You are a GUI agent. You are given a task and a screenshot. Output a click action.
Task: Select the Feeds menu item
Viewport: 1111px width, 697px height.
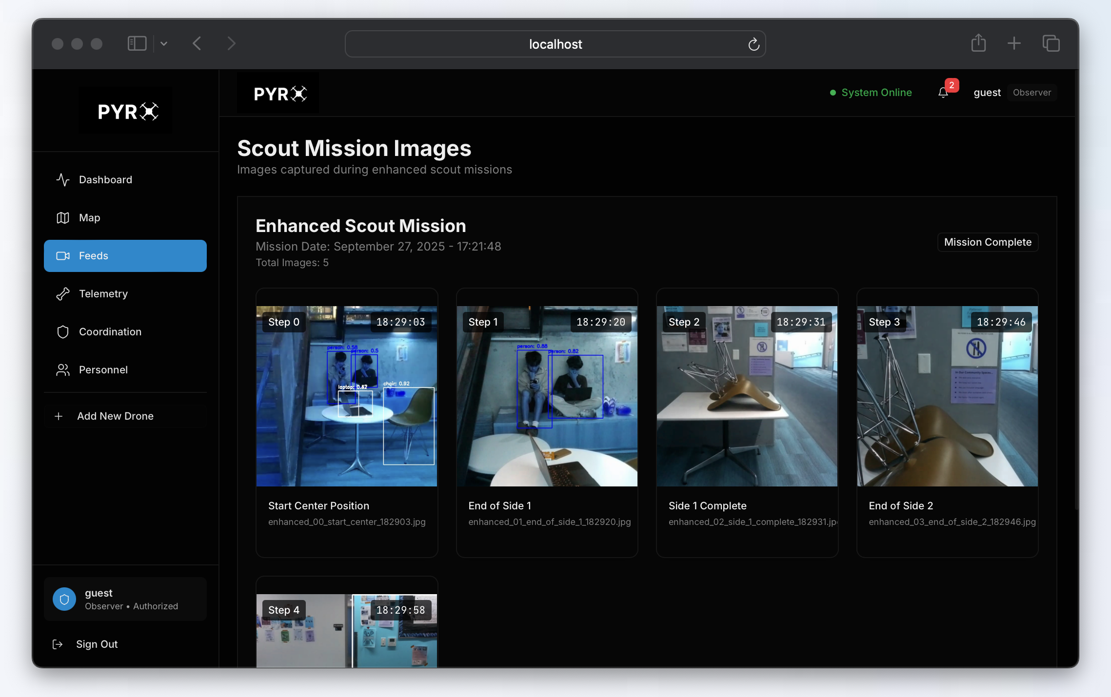click(x=125, y=256)
